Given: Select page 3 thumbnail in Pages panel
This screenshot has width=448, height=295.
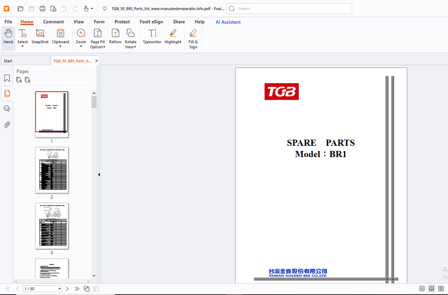Looking at the screenshot, I should pos(52,226).
